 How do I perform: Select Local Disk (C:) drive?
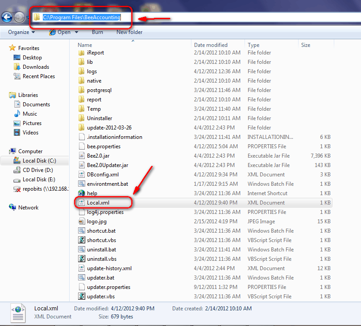tap(39, 161)
